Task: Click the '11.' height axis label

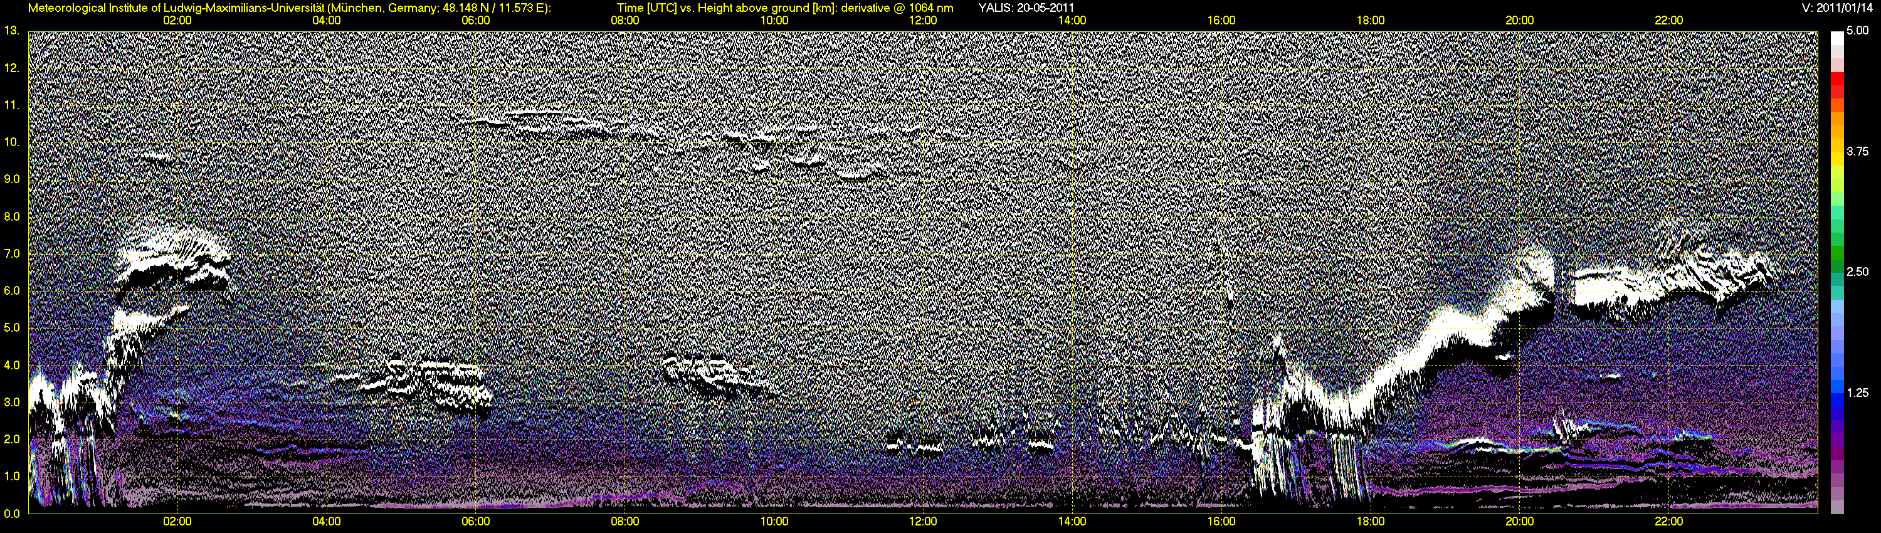Action: click(x=13, y=105)
